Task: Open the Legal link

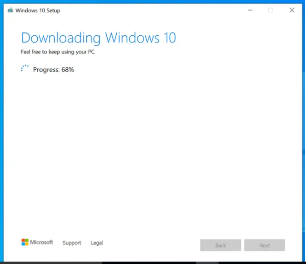Action: 97,243
